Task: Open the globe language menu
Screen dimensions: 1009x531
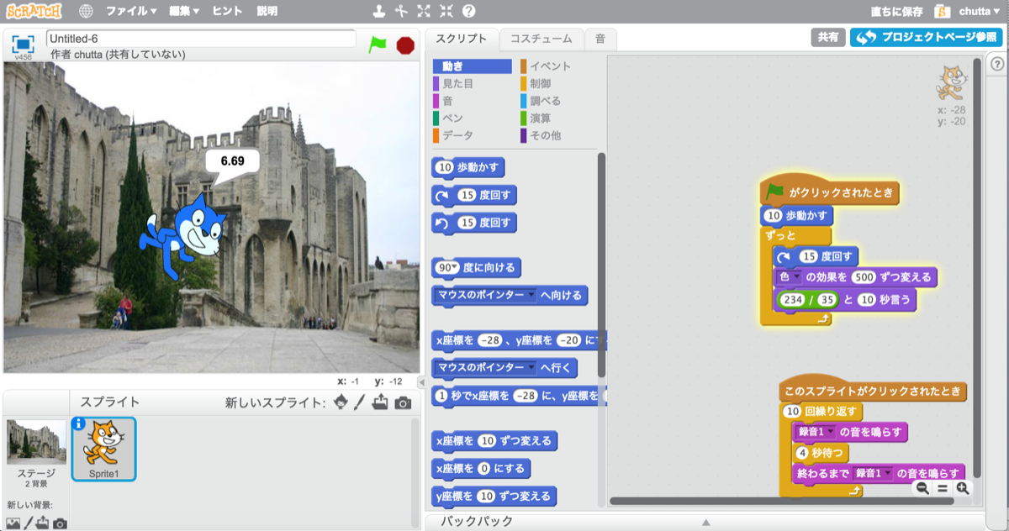Action: click(x=86, y=12)
